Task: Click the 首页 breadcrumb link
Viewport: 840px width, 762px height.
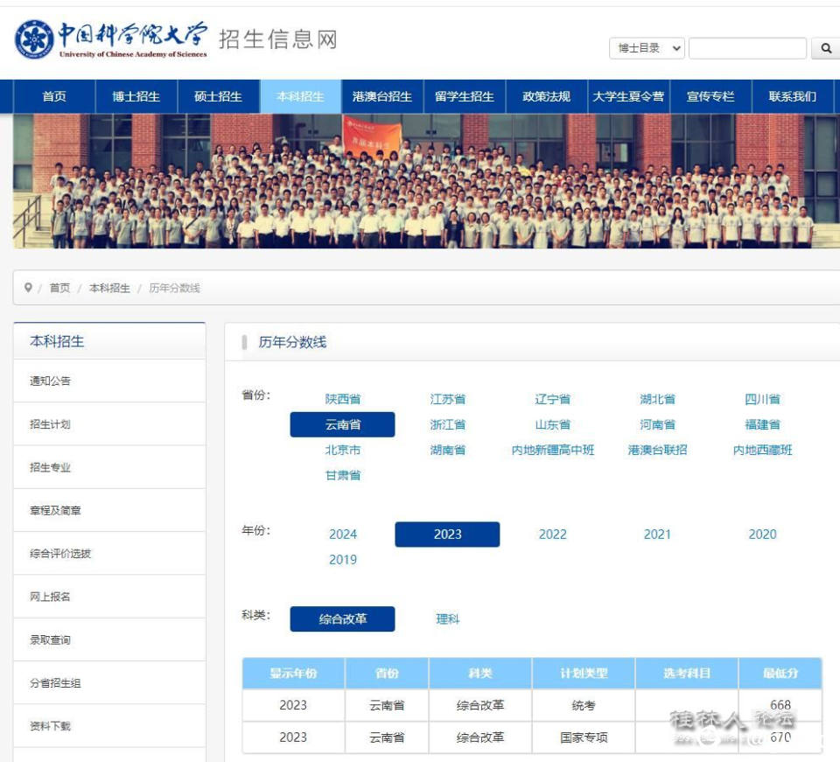Action: [58, 285]
